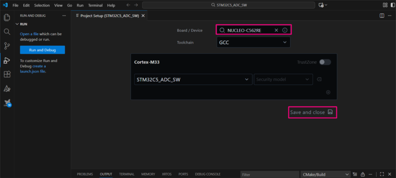Click the output Filter input field
The image size is (396, 178).
(269, 174)
